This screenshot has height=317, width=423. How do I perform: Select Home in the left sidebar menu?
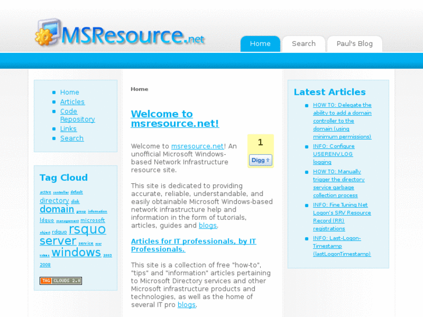point(70,92)
